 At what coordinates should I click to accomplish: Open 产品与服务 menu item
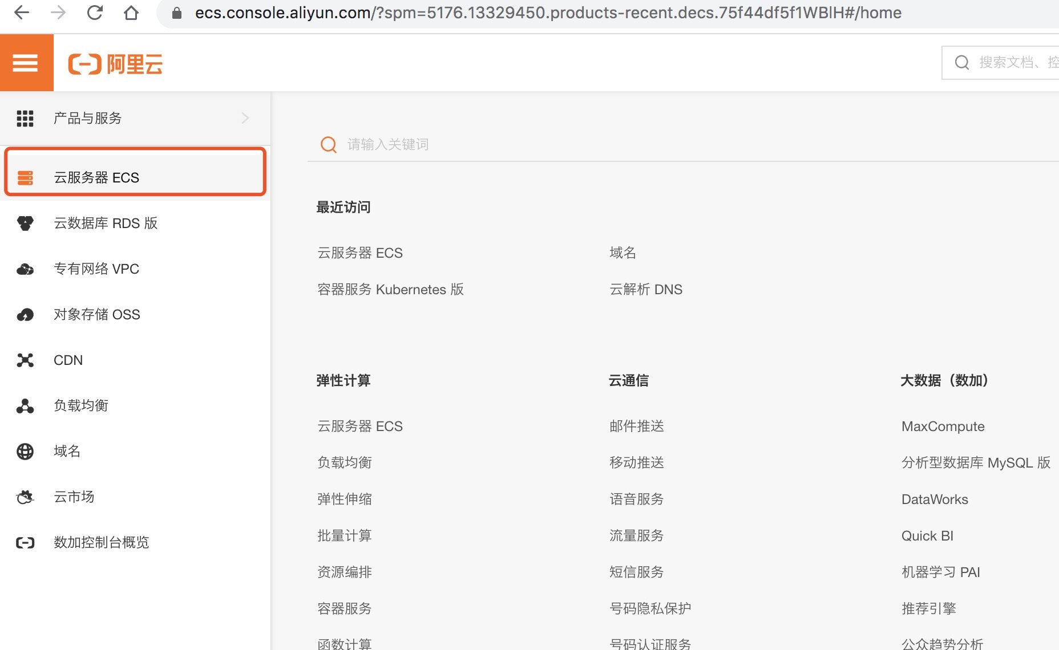135,118
